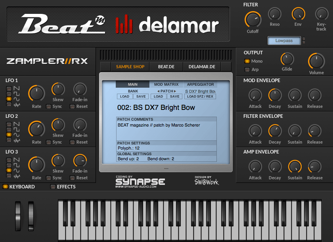Image resolution: width=333 pixels, height=242 pixels.
Task: Click the pitch bend wheel
Action: pyautogui.click(x=18, y=216)
